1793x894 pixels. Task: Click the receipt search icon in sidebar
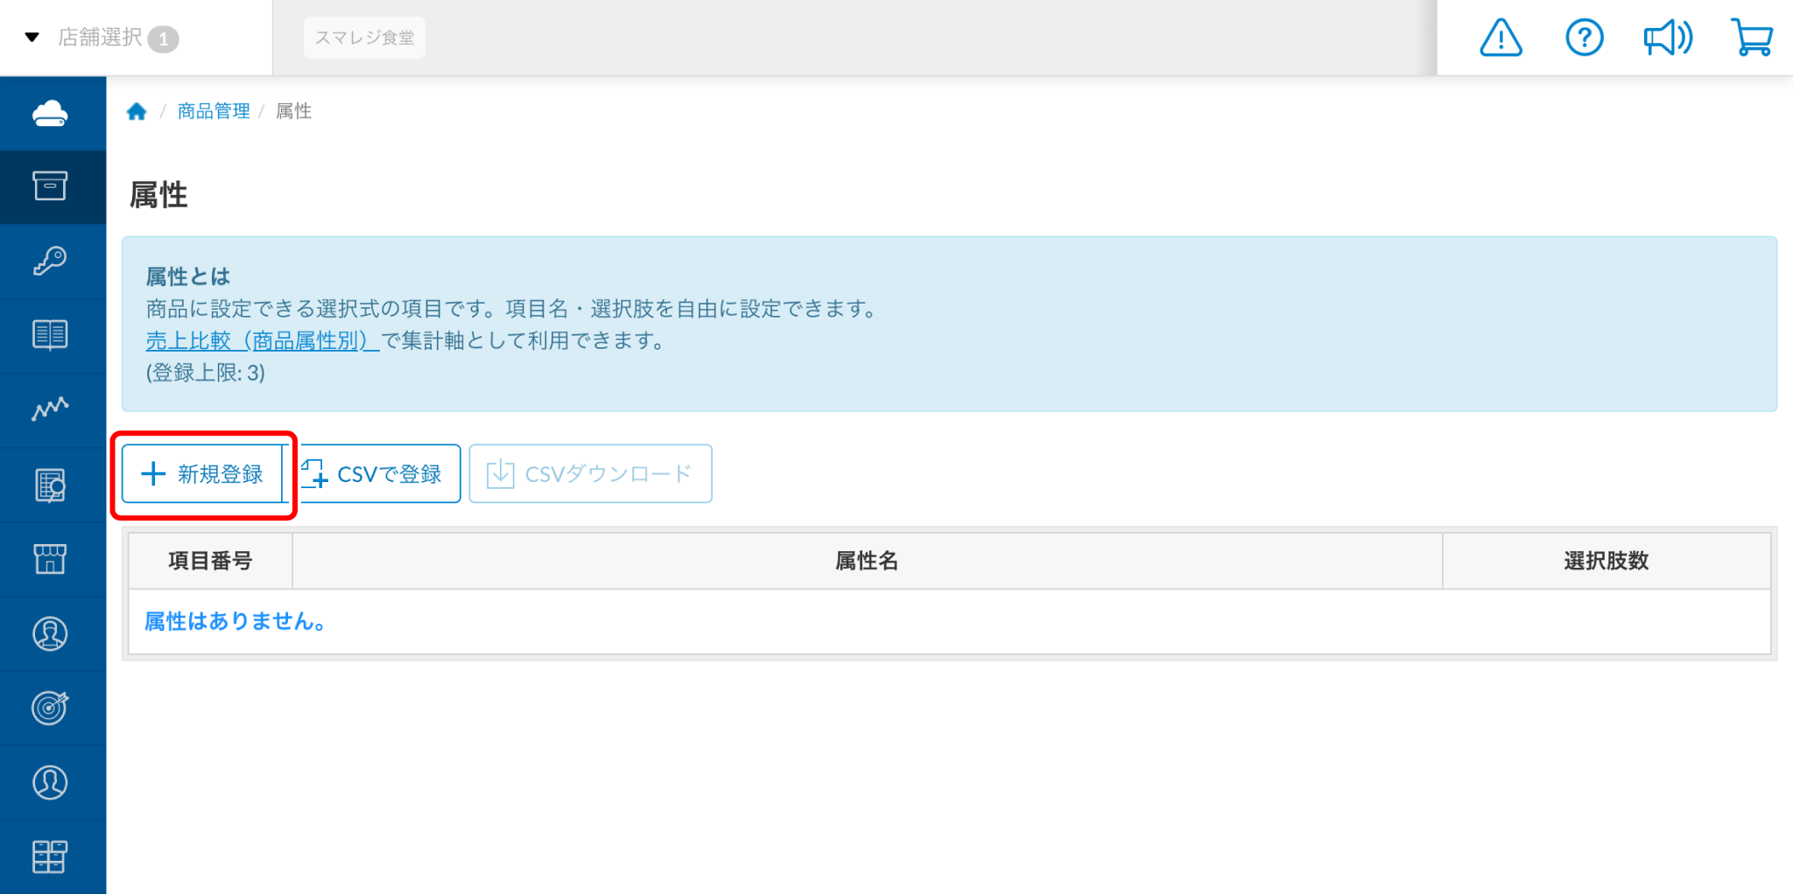pyautogui.click(x=51, y=485)
